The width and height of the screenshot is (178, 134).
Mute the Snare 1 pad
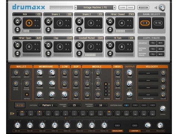click(x=69, y=20)
